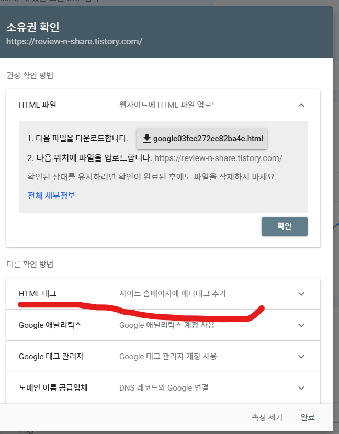Click 웹사이트에 HTML 파일 업로드 description
339x434 pixels.
[x=168, y=105]
